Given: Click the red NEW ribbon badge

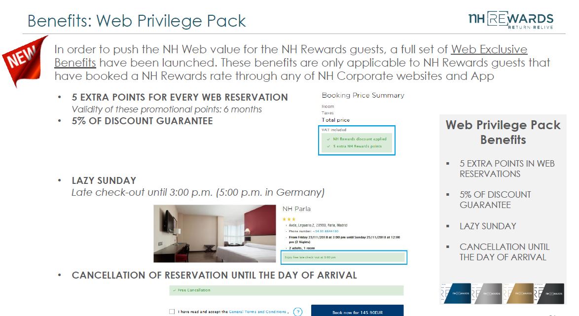Looking at the screenshot, I should (x=24, y=60).
